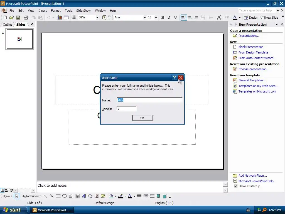This screenshot has width=285, height=214.
Task: Open the 3-D Style icon
Action: tap(165, 196)
